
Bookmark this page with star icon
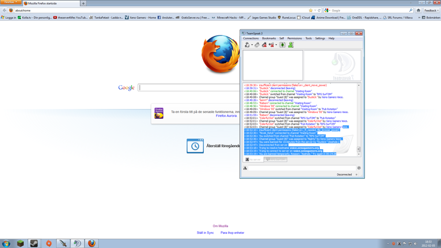(310, 11)
